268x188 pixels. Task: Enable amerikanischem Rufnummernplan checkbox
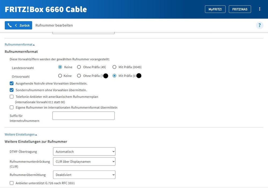tap(12, 97)
